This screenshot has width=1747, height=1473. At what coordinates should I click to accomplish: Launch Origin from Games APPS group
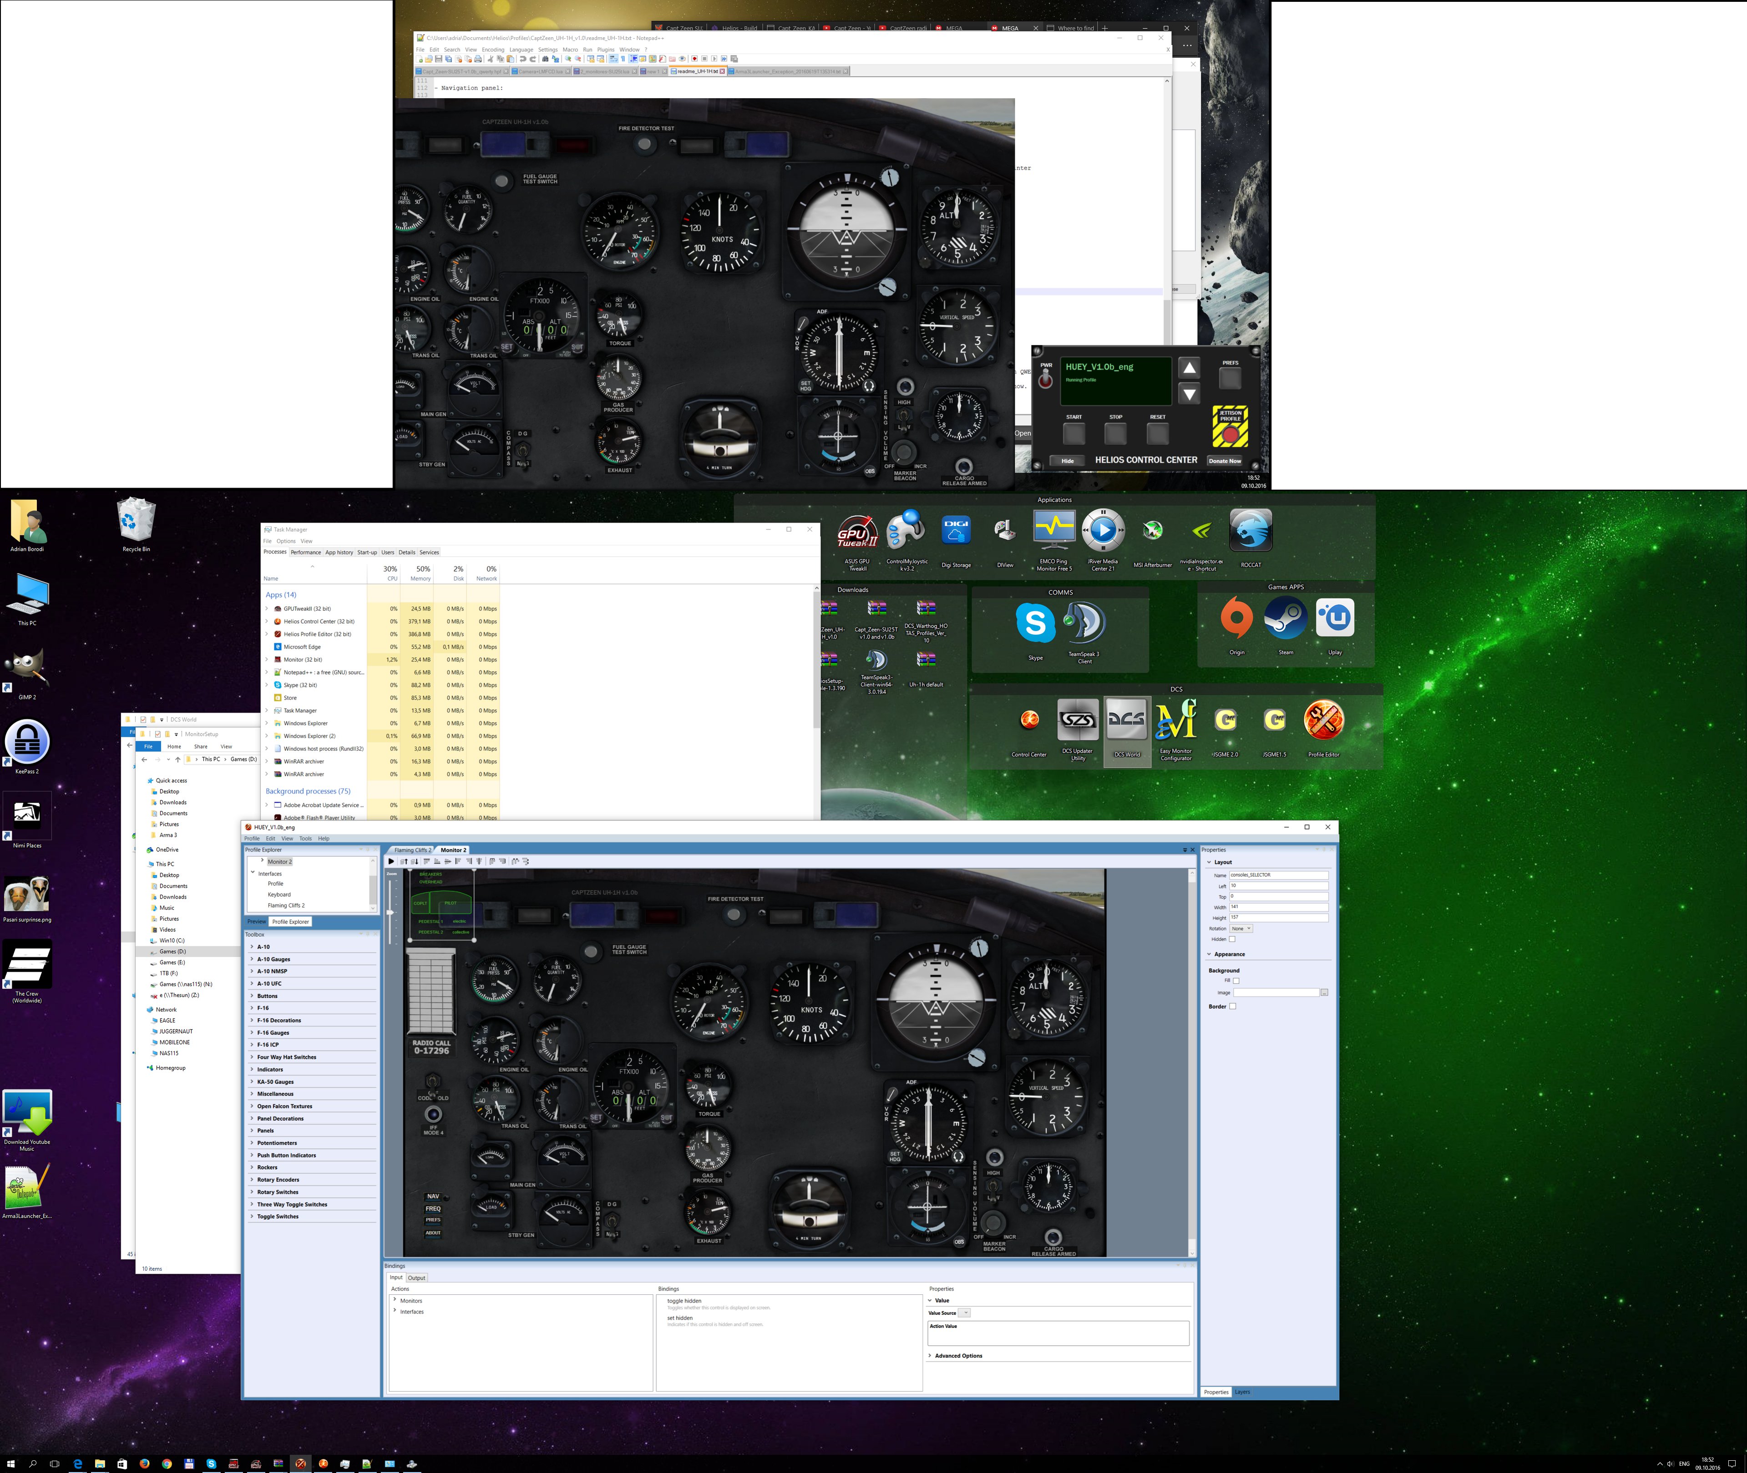coord(1236,624)
